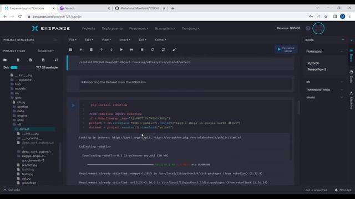Screen dimensions: 355x199
Task: Collapse the Basic panel header
Action: [x=343, y=40]
